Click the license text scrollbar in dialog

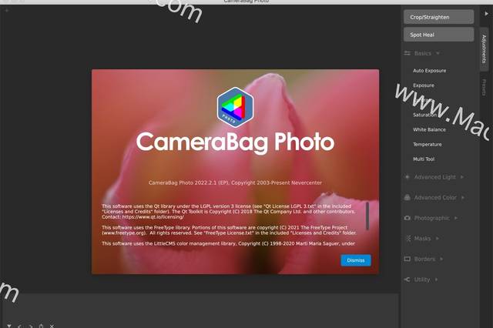pyautogui.click(x=367, y=216)
